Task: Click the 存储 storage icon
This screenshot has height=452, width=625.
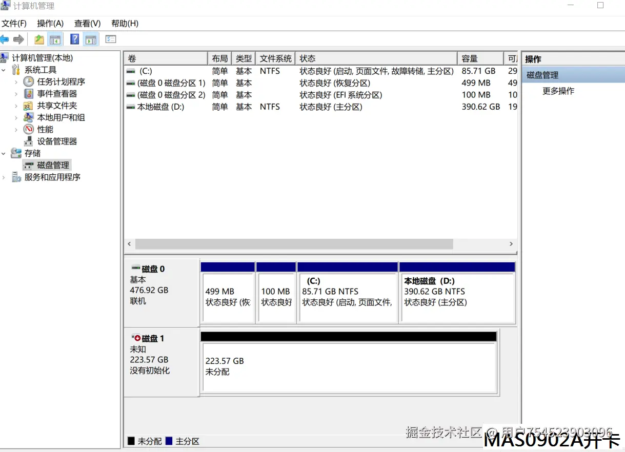Action: (x=16, y=153)
